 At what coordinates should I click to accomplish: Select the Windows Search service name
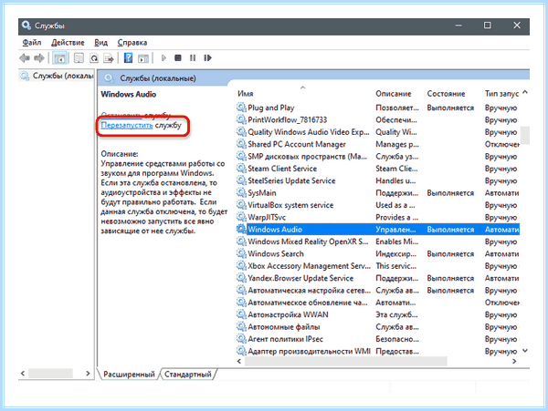coord(276,253)
